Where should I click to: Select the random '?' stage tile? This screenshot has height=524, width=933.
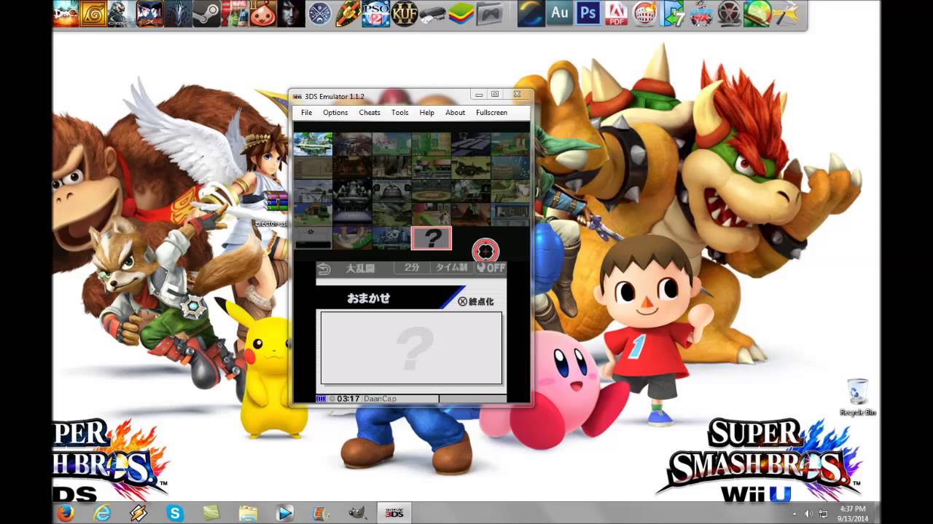tap(432, 238)
